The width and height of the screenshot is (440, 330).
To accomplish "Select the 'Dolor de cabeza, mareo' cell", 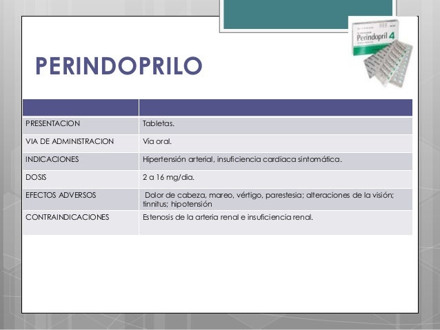I will point(276,199).
